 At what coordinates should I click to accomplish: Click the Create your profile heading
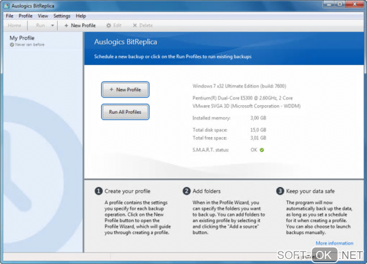[x=127, y=191]
